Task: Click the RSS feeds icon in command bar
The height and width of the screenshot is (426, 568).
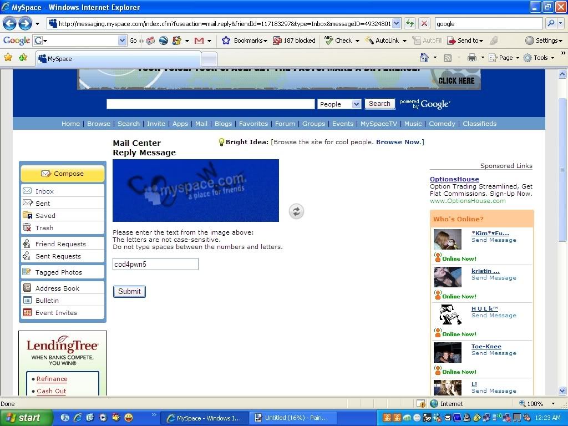Action: [448, 58]
